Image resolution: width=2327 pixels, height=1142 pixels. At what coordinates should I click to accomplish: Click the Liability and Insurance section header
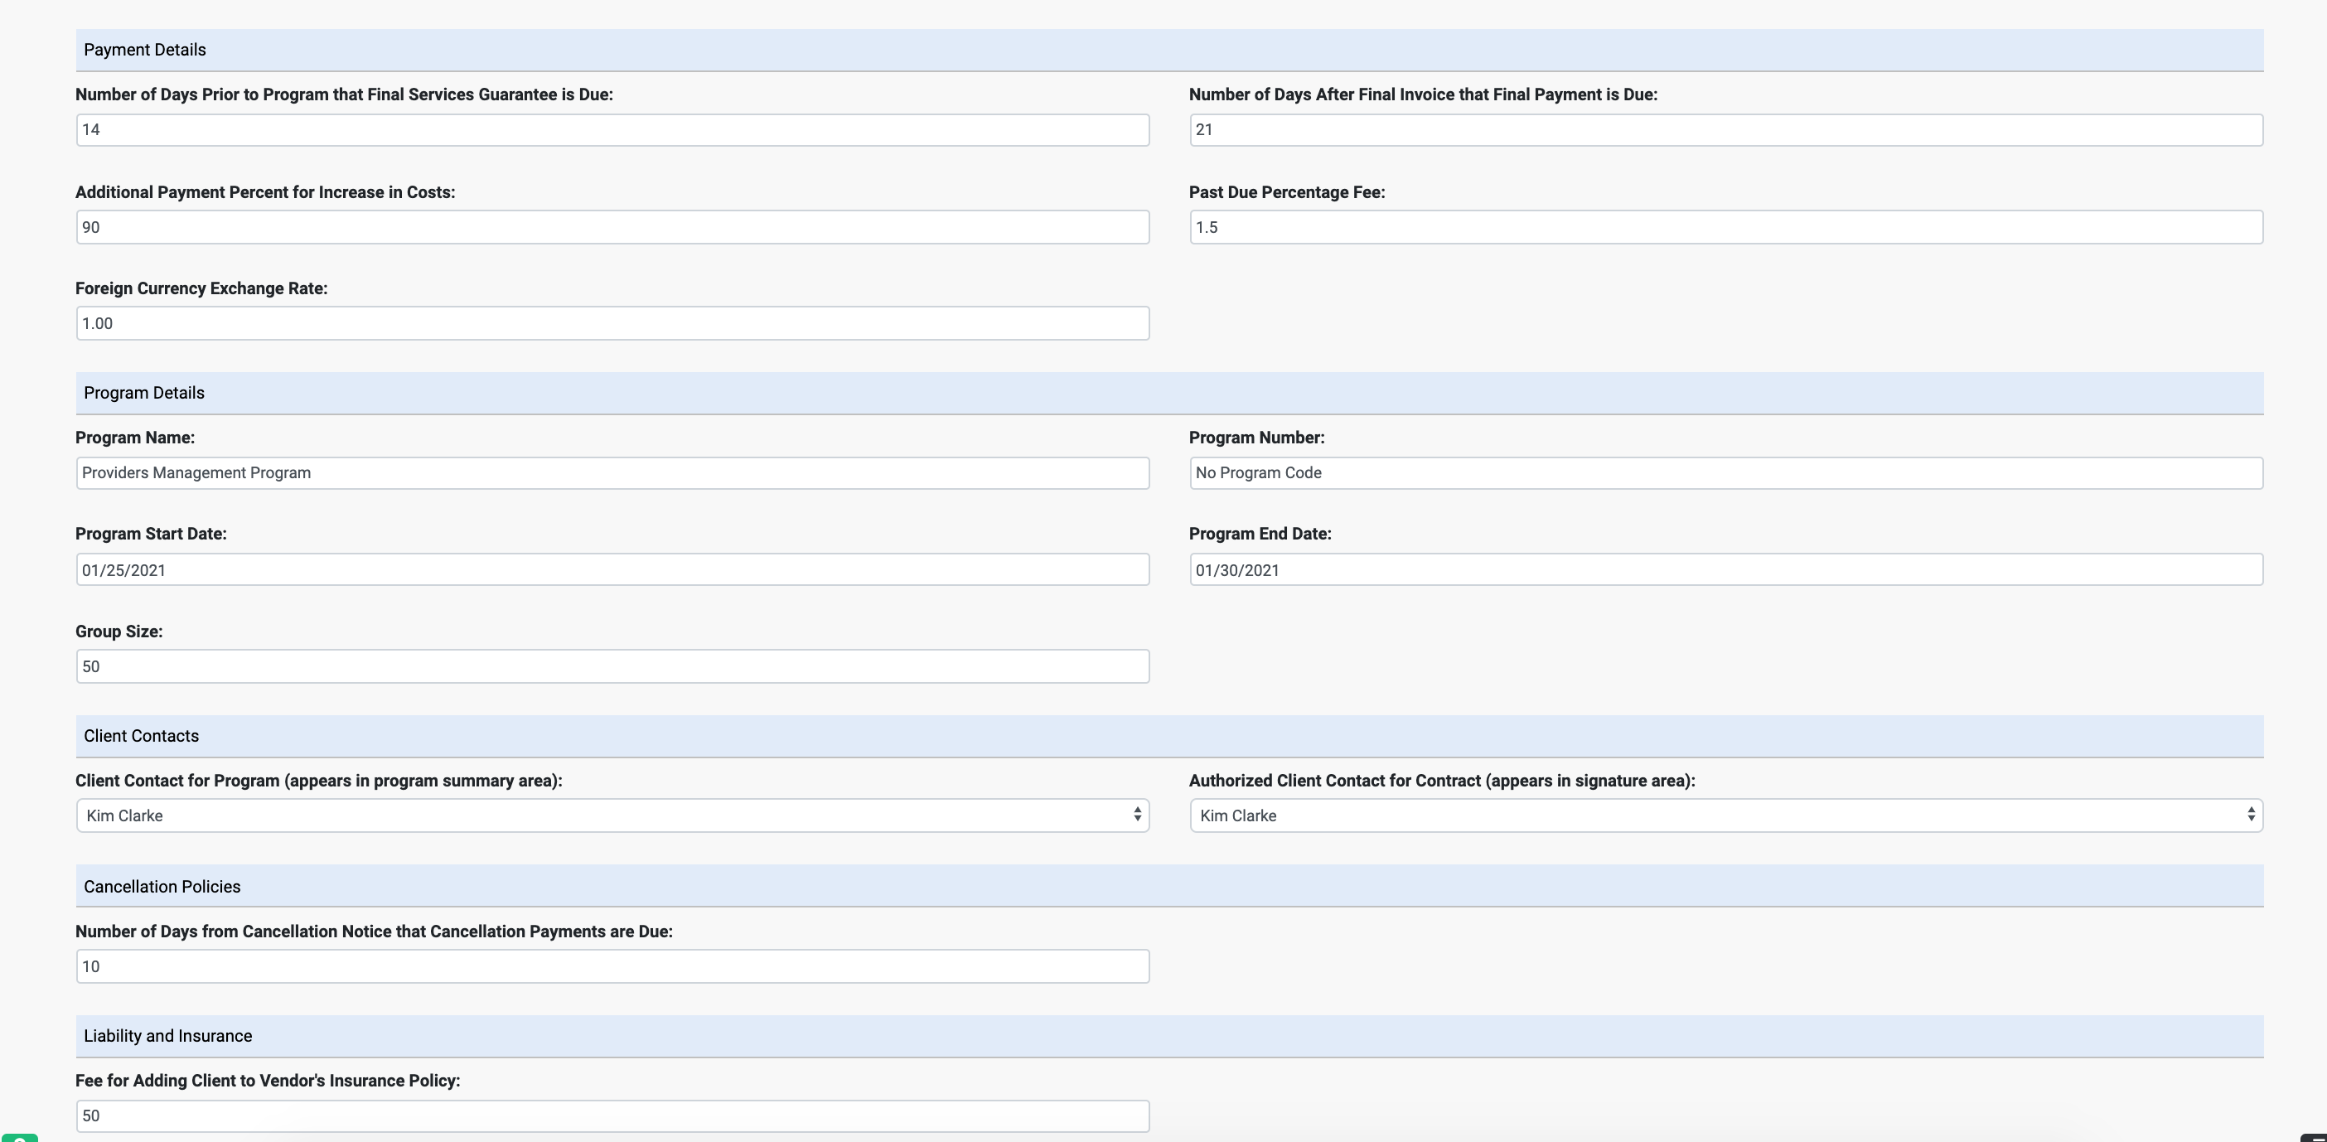coord(1170,1036)
